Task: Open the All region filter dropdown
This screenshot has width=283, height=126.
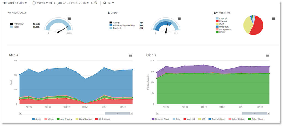Action: pos(109,3)
